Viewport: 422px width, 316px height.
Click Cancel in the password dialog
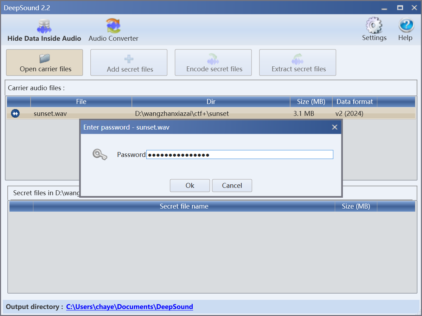click(232, 185)
